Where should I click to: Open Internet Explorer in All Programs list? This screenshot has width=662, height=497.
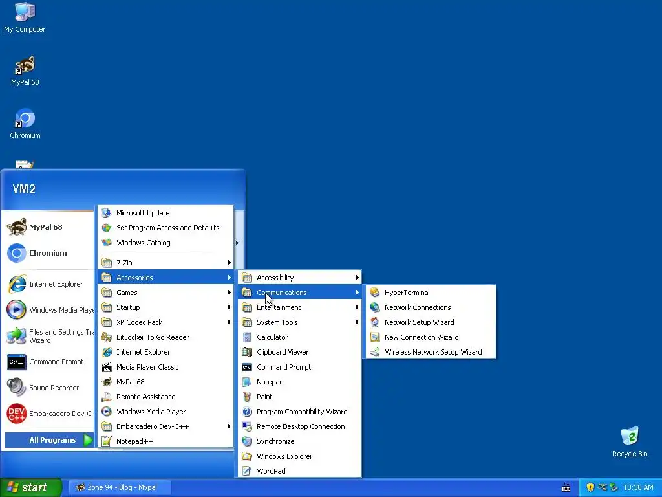coord(165,351)
